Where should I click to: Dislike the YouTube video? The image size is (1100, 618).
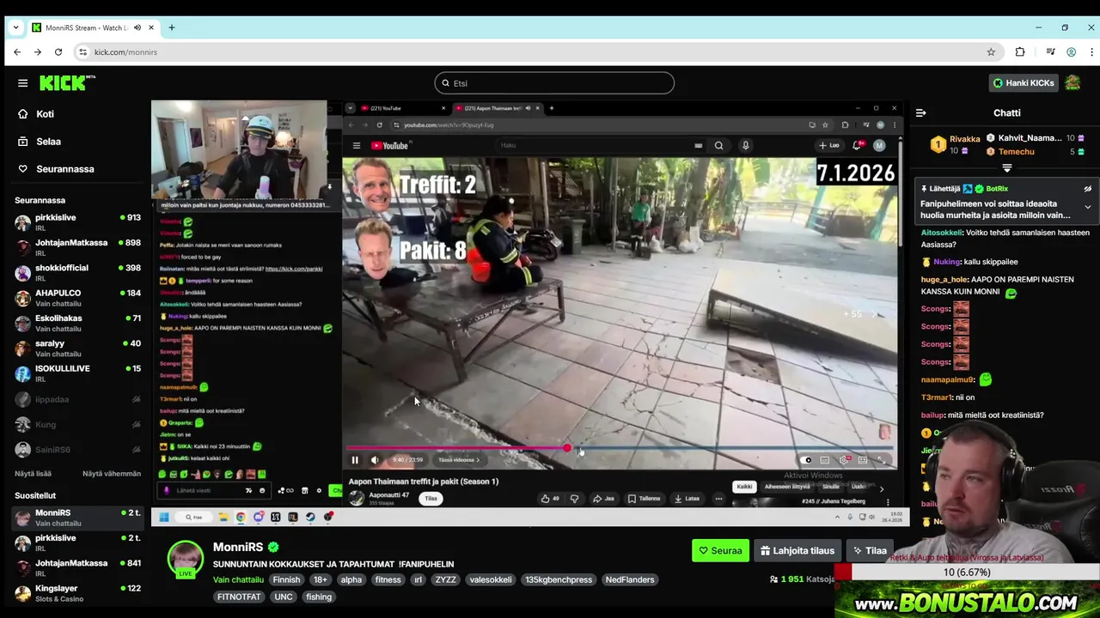(574, 499)
